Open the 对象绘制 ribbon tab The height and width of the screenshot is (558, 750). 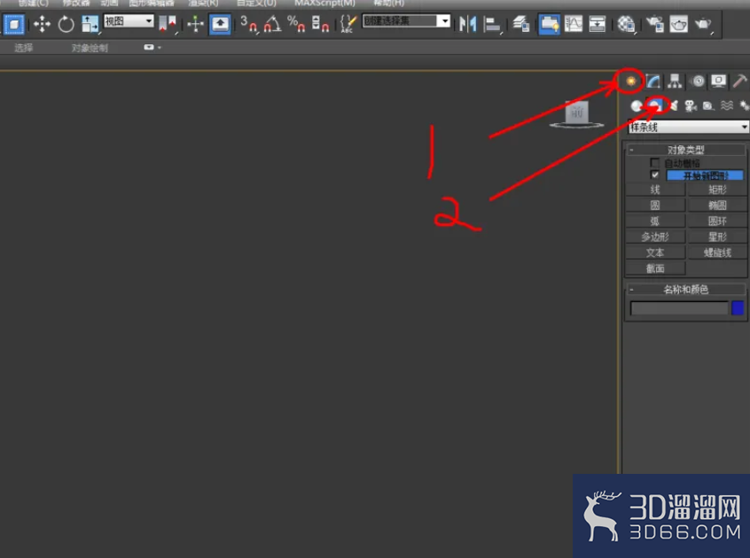coord(90,48)
